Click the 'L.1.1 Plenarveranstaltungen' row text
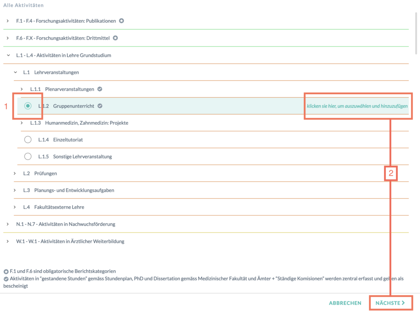This screenshot has height=311, width=420. 62,89
